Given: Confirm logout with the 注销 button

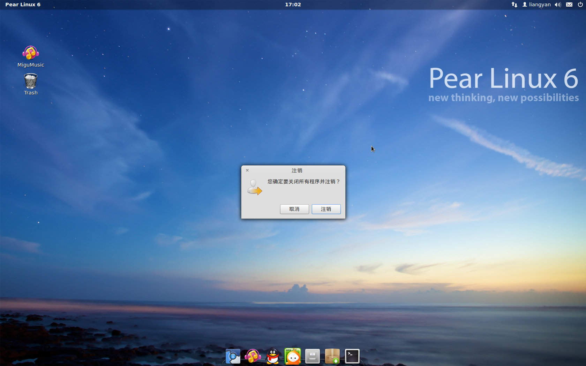Looking at the screenshot, I should pos(326,209).
